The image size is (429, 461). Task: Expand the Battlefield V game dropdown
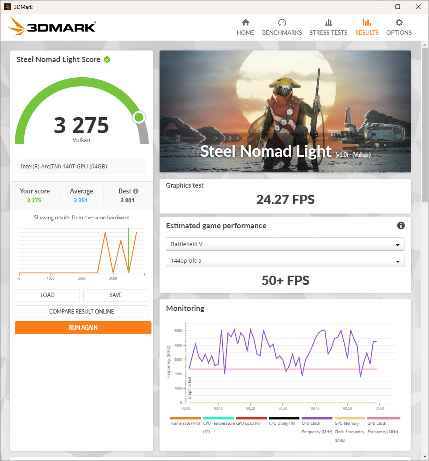[285, 244]
